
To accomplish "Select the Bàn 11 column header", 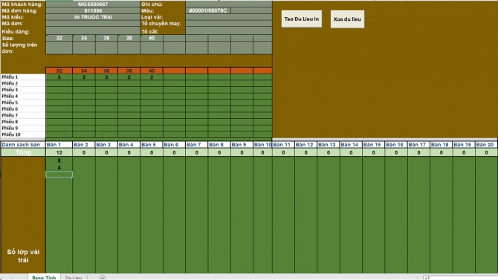I will 283,144.
